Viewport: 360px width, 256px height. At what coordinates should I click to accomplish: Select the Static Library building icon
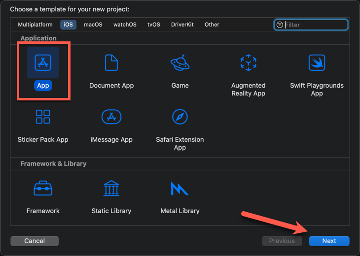click(x=111, y=188)
